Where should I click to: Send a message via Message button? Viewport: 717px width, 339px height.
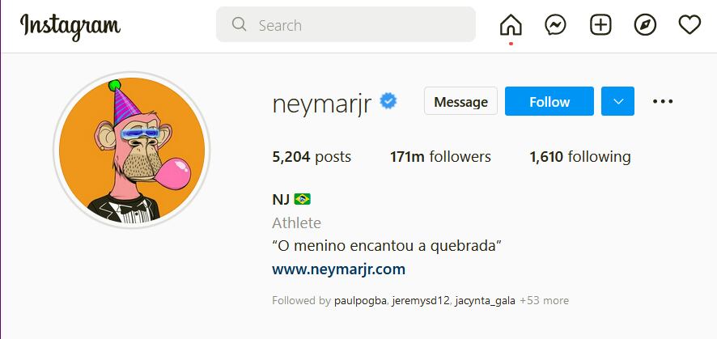click(x=460, y=101)
